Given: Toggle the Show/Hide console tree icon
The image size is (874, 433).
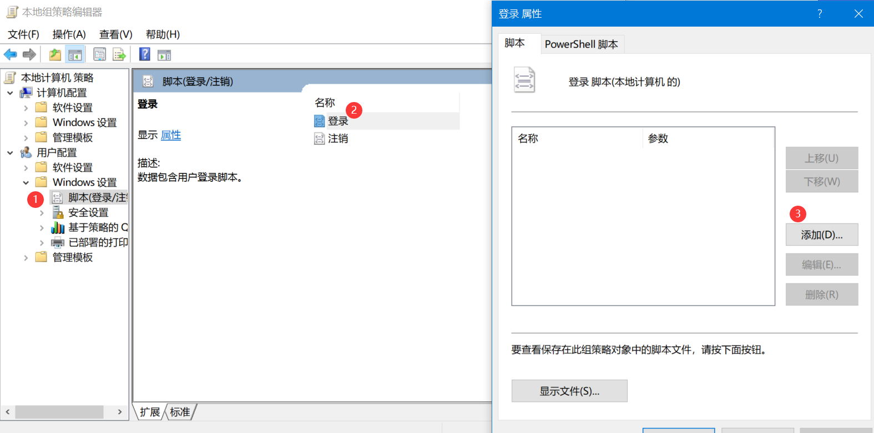Looking at the screenshot, I should coord(75,54).
